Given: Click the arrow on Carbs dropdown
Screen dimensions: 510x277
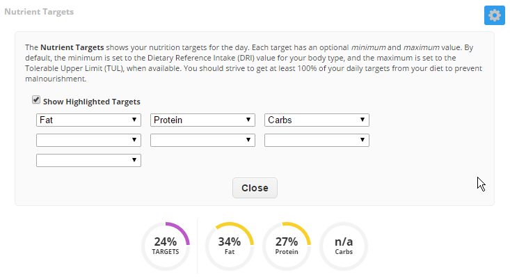Looking at the screenshot, I should coord(362,120).
